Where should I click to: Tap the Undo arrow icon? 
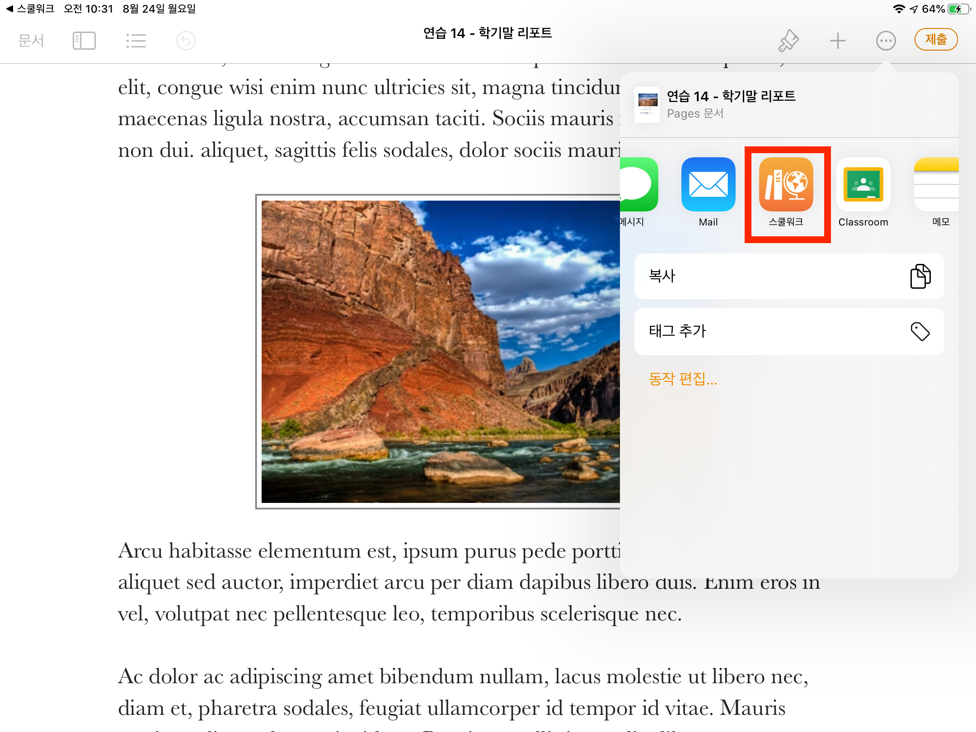pyautogui.click(x=186, y=41)
